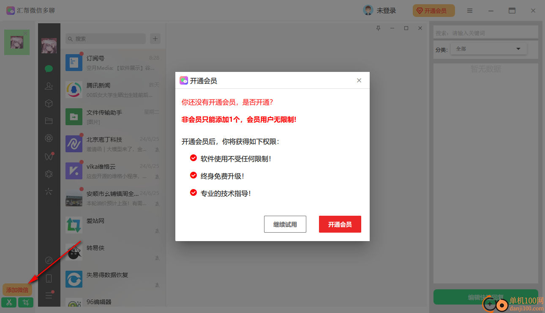Maximize the embedded WeChat window
This screenshot has width=545, height=313.
tap(406, 28)
